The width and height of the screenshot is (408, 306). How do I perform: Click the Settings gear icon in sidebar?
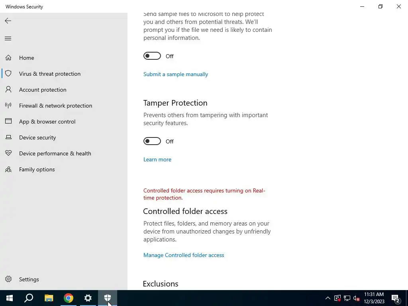[8, 279]
